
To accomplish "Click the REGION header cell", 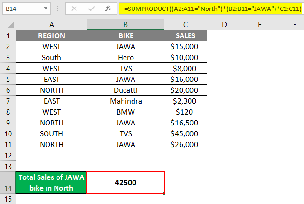I will 51,35.
